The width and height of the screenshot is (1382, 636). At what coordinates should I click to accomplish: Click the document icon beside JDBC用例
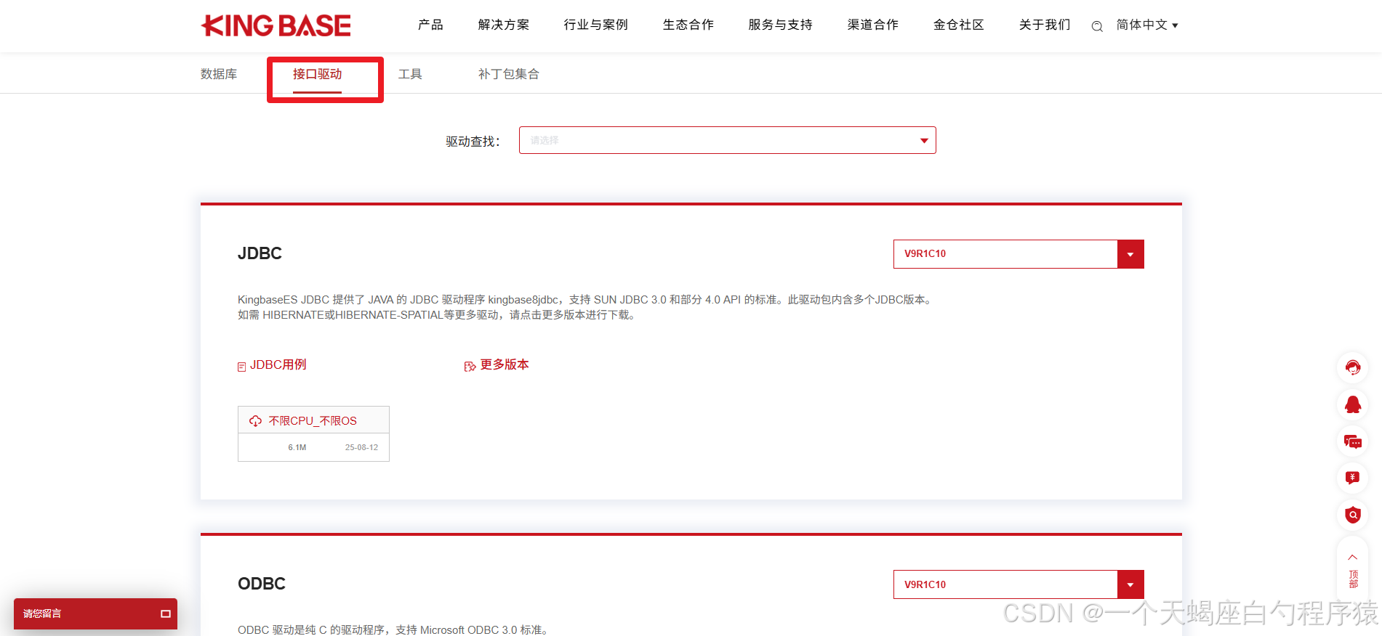241,367
